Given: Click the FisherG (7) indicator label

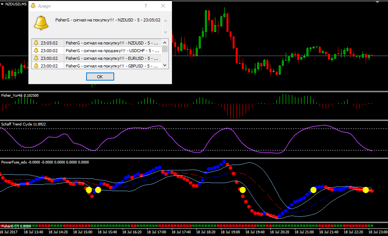Looking at the screenshot, I should pyautogui.click(x=16, y=226).
